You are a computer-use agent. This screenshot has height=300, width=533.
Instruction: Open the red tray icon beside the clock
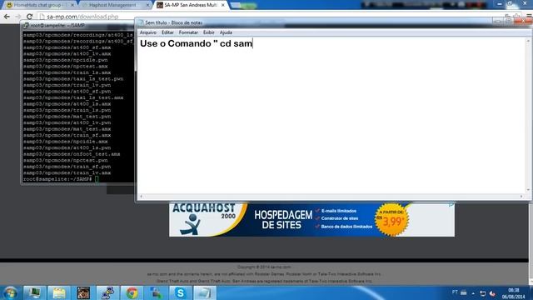[x=492, y=293]
